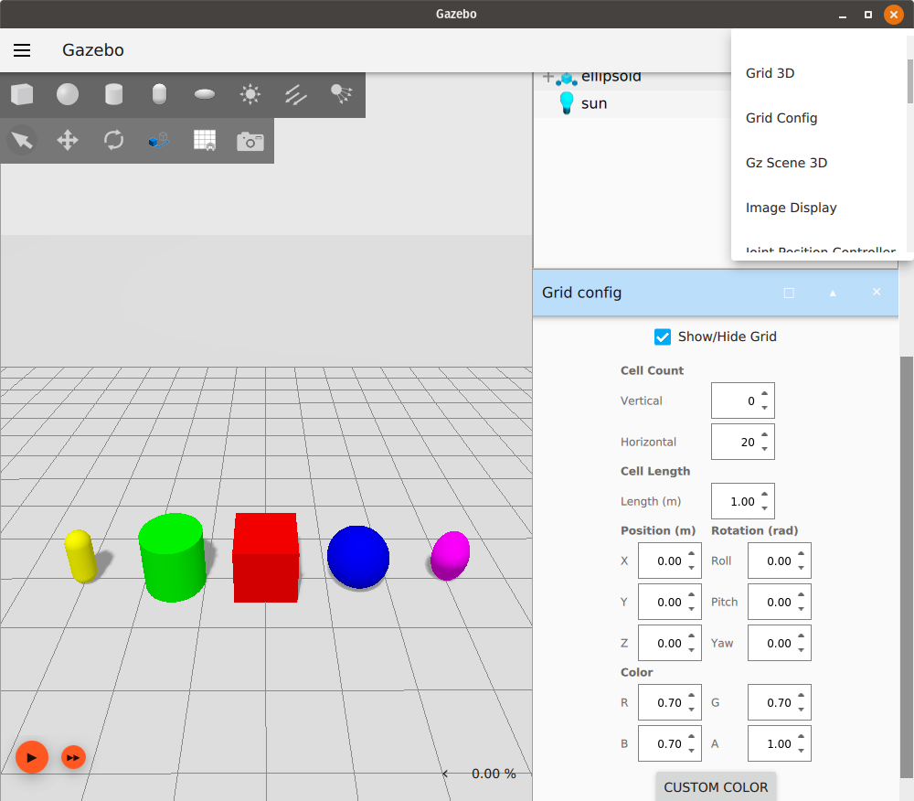
Task: Expand stats with arrow near 0.00 %
Action: point(445,774)
